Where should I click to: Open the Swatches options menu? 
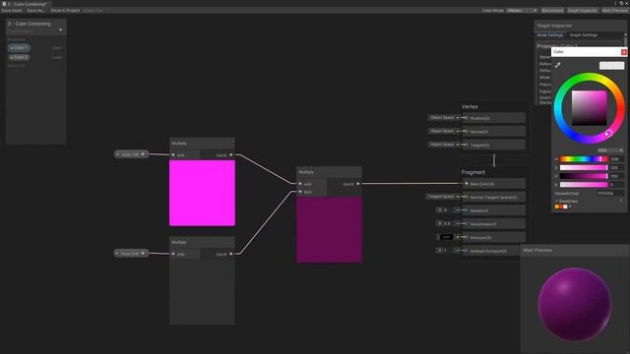[621, 201]
